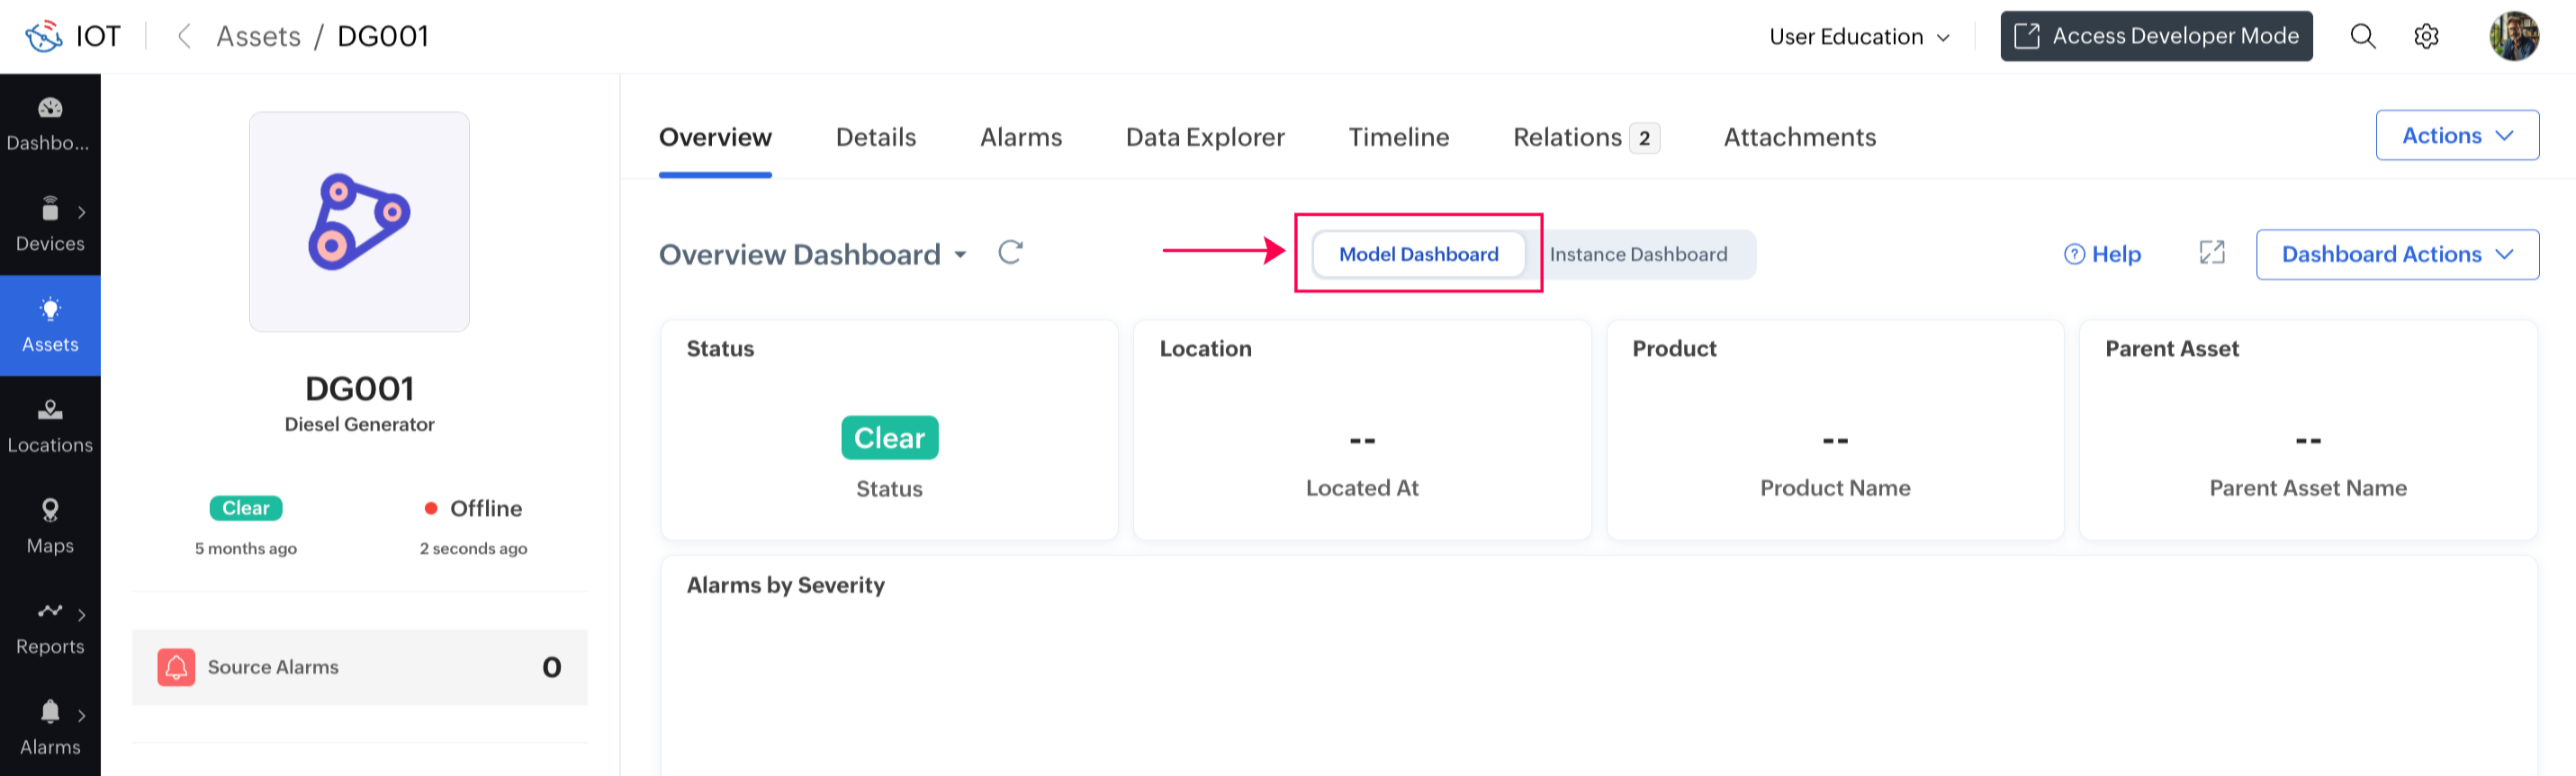Open the search icon in header
This screenshot has width=2576, height=776.
pos(2362,37)
